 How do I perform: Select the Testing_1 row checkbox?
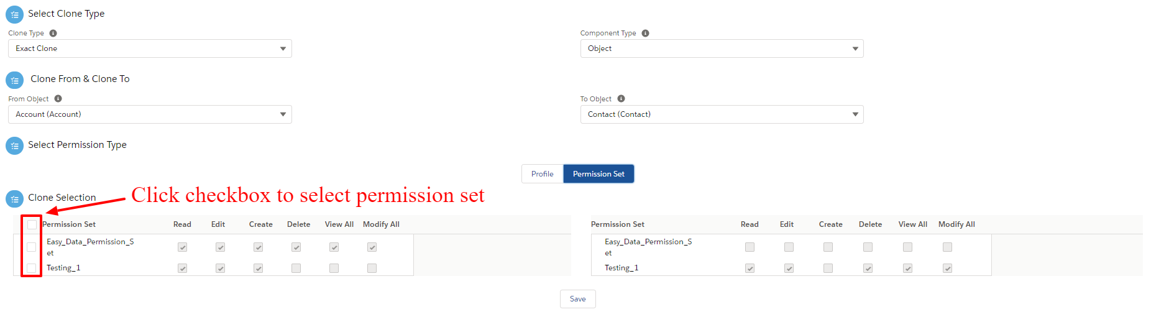click(31, 268)
